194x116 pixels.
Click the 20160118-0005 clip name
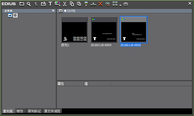click(131, 45)
